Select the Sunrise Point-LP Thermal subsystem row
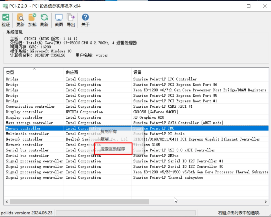271x217 pixels. (137, 178)
